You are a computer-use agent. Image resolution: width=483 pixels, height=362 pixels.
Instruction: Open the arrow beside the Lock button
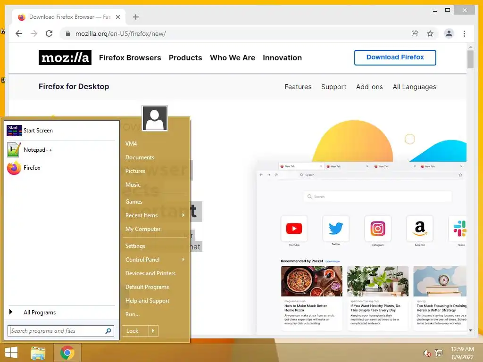pos(153,331)
